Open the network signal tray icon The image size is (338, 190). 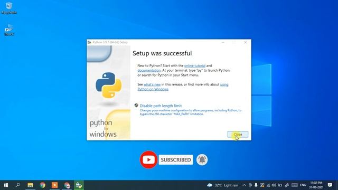coord(268,185)
